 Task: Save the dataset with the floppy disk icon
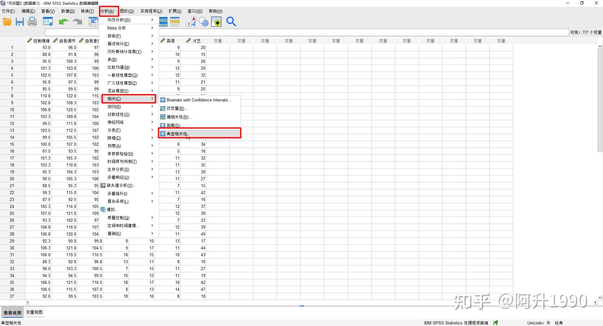pyautogui.click(x=20, y=22)
